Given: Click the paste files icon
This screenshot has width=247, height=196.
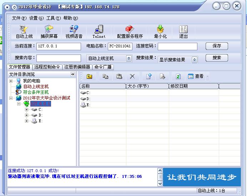Looking at the screenshot, I should coord(119,77).
